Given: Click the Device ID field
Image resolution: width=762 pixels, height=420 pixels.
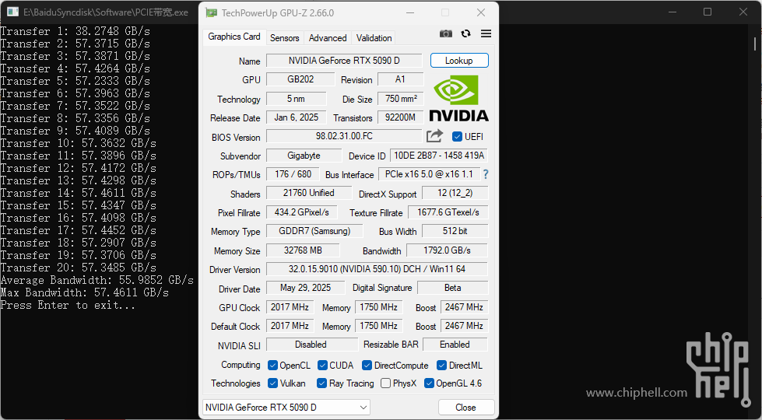Looking at the screenshot, I should pyautogui.click(x=439, y=156).
